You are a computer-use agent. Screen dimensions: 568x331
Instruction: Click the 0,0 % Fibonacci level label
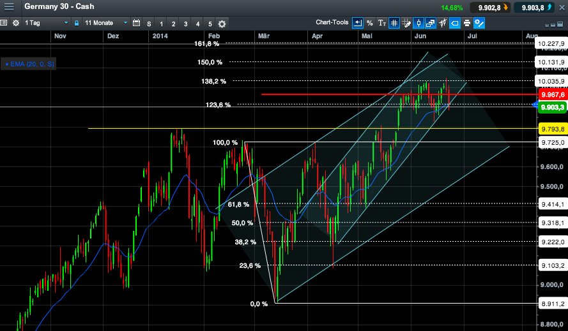click(259, 304)
